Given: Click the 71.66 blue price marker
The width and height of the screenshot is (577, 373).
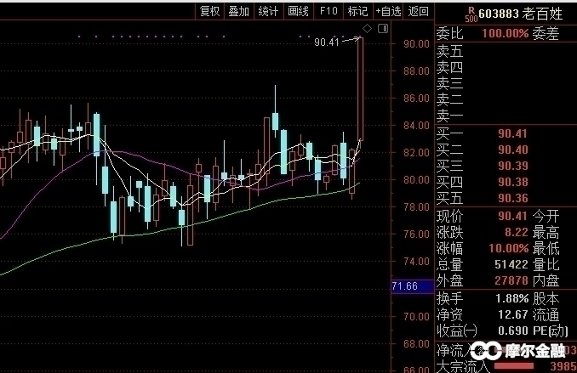Looking at the screenshot, I should pyautogui.click(x=407, y=288).
